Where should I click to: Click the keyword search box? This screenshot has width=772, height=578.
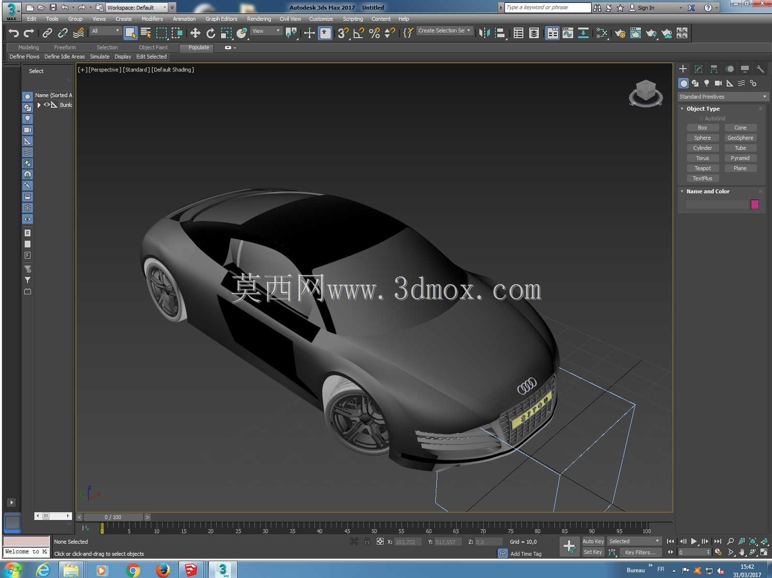point(548,7)
